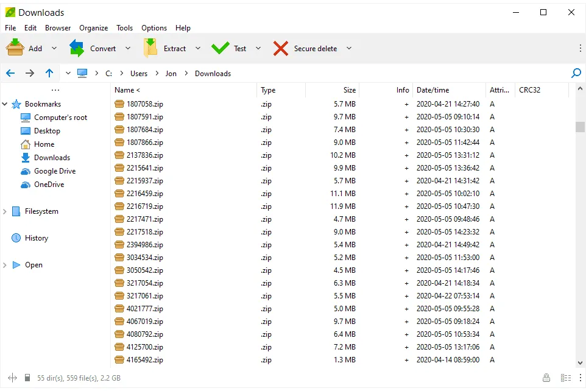Open the Convert dropdown arrow
The width and height of the screenshot is (586, 391).
point(128,48)
